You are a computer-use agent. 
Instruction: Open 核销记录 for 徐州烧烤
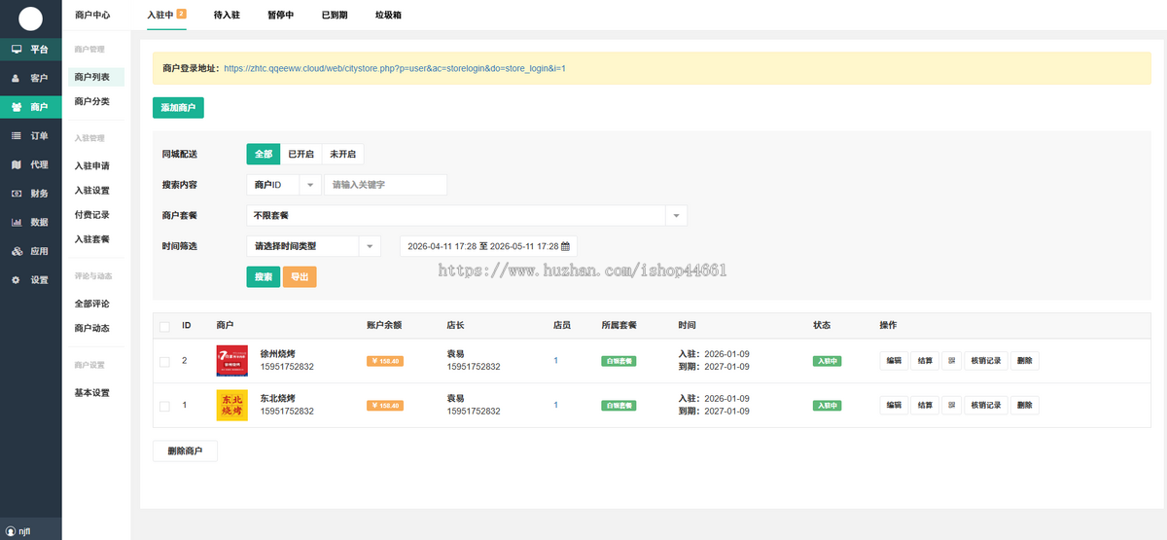[985, 361]
